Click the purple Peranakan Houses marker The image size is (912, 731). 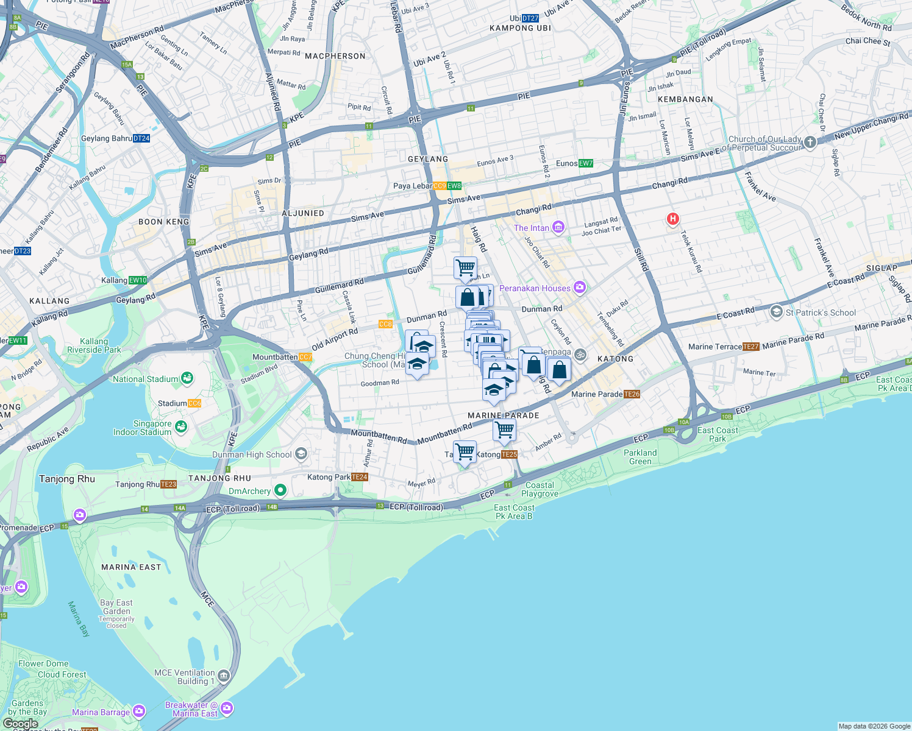580,286
